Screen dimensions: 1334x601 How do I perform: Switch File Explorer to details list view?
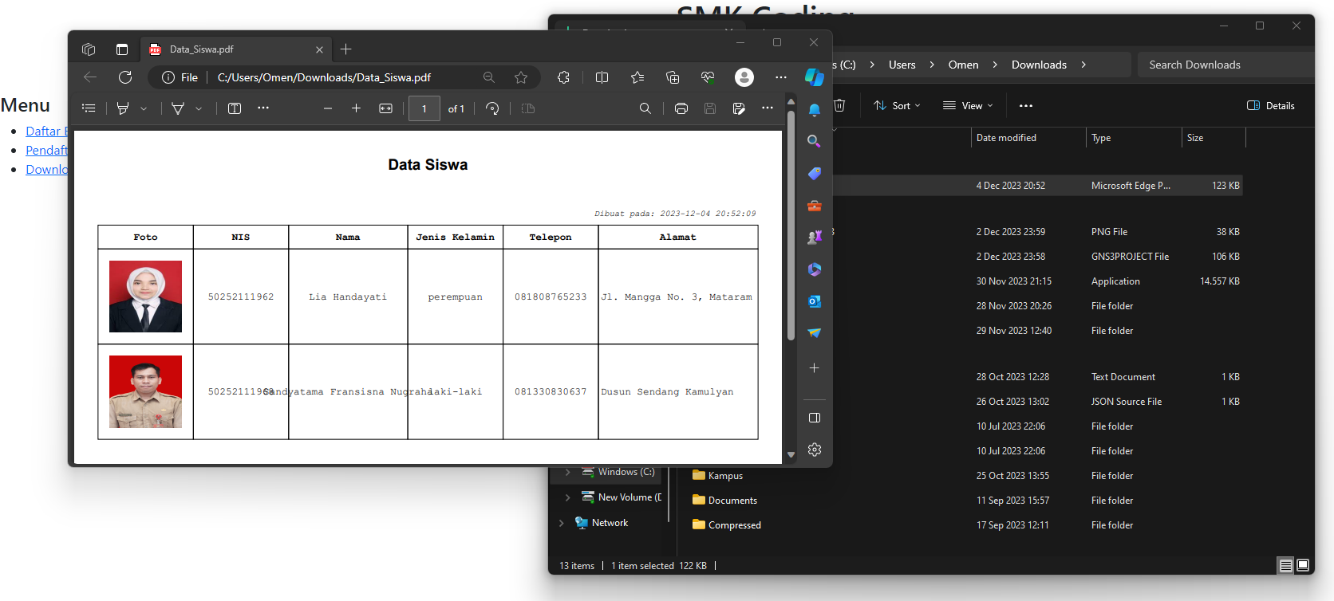(x=1285, y=565)
